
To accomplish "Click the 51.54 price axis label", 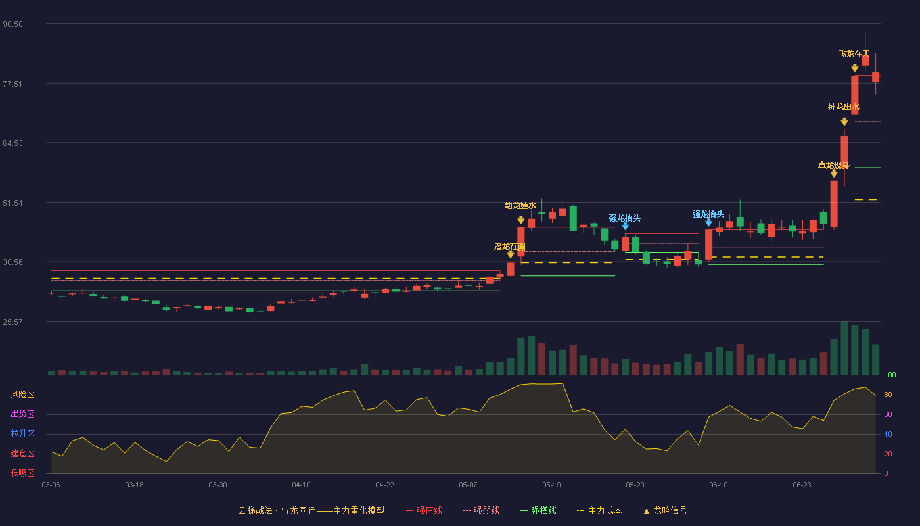I will 13,203.
